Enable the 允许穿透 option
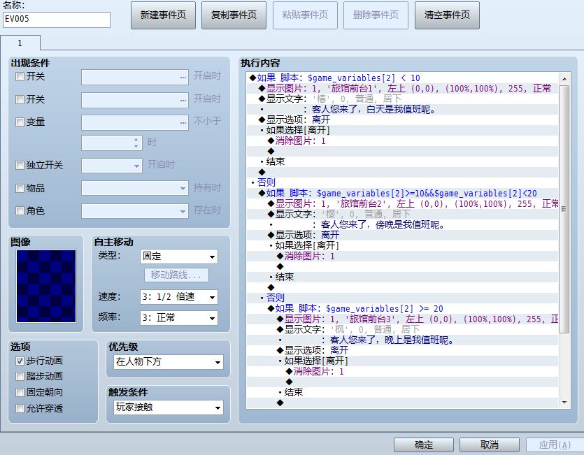Screen dimensions: 584x455 20,408
